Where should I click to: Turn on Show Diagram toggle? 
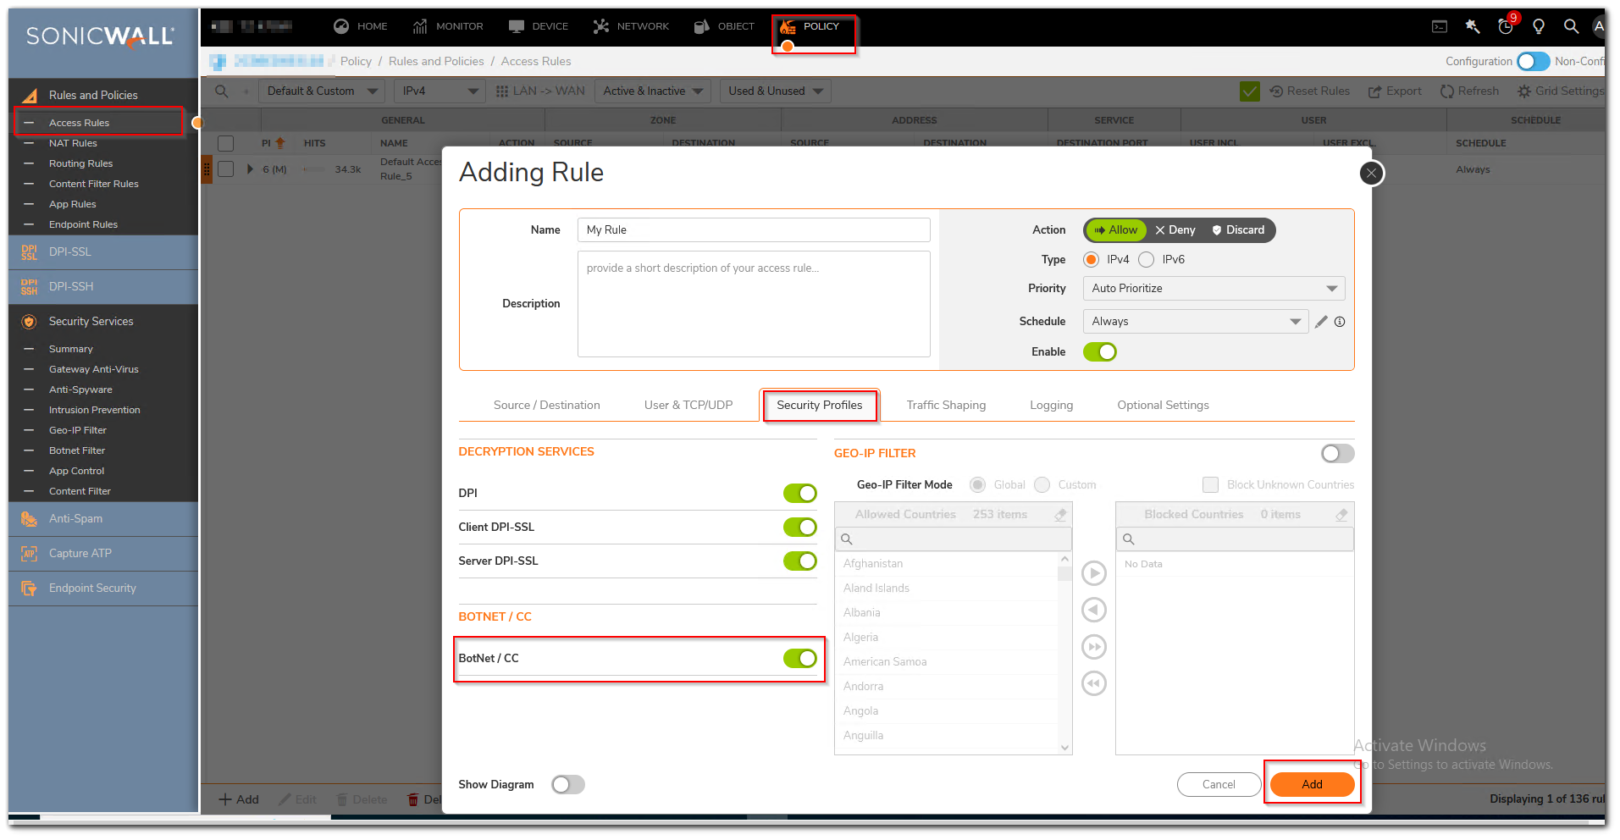pos(568,785)
